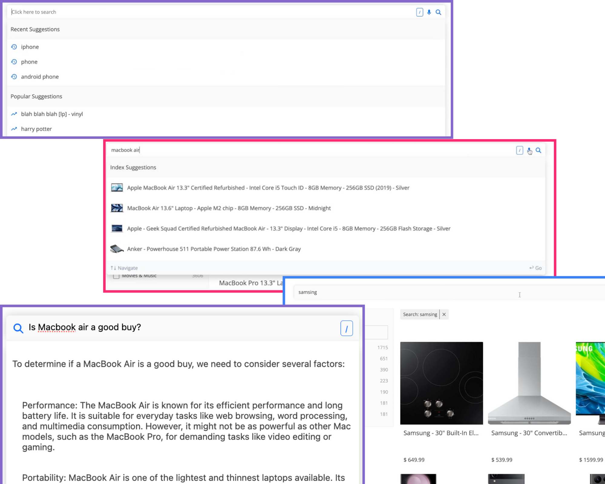Image resolution: width=605 pixels, height=484 pixels.
Task: Open MacBook Air 13.6" M2 Midnight suggestion
Action: [229, 208]
